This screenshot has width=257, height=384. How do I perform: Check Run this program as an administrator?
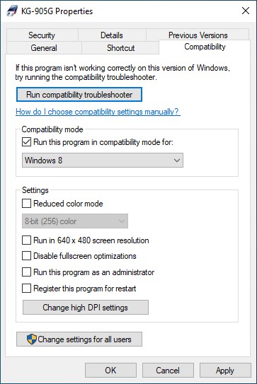(26, 272)
